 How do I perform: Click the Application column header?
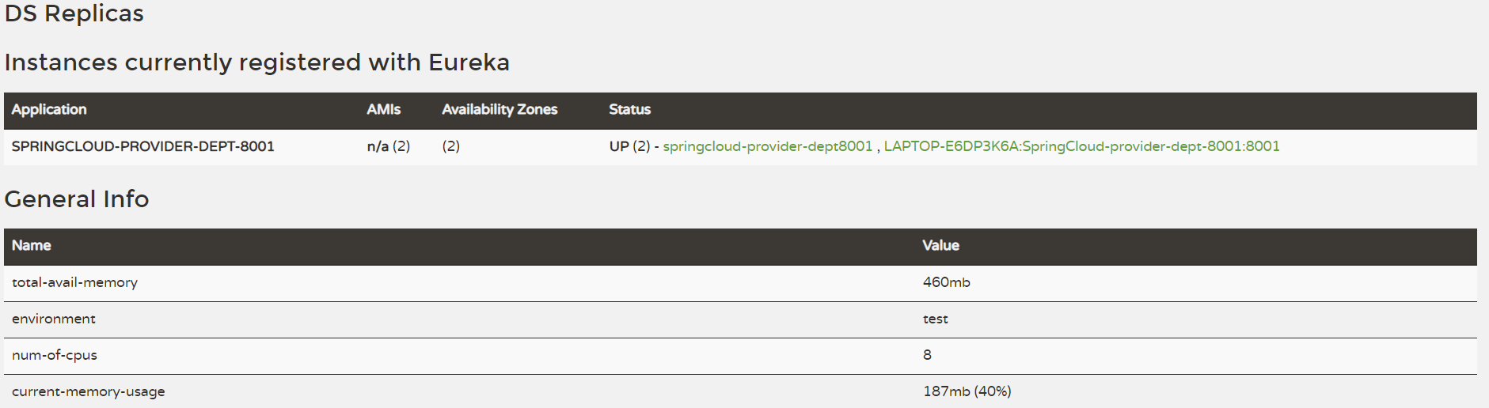49,110
